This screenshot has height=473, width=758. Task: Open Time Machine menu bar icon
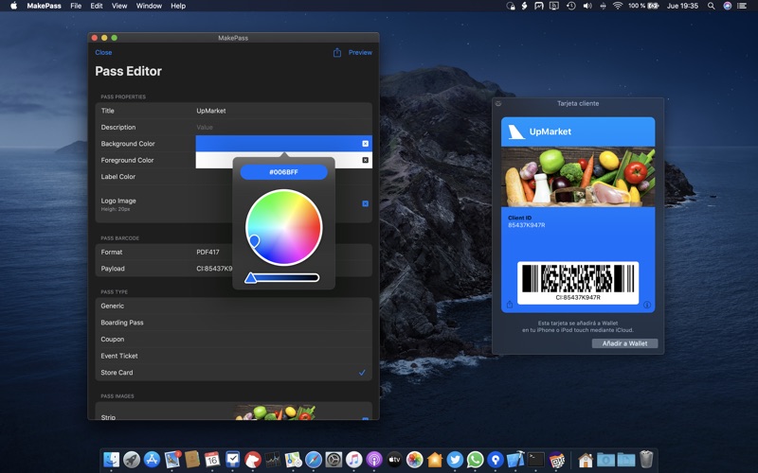click(571, 6)
